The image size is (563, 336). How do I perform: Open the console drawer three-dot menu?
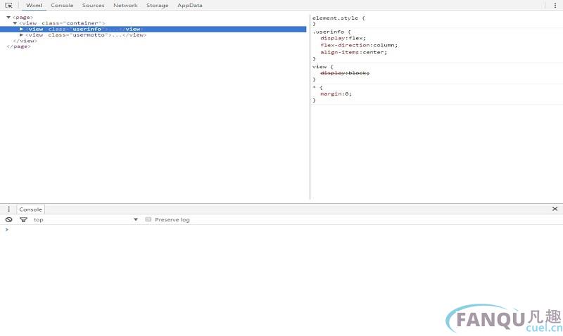click(8, 209)
